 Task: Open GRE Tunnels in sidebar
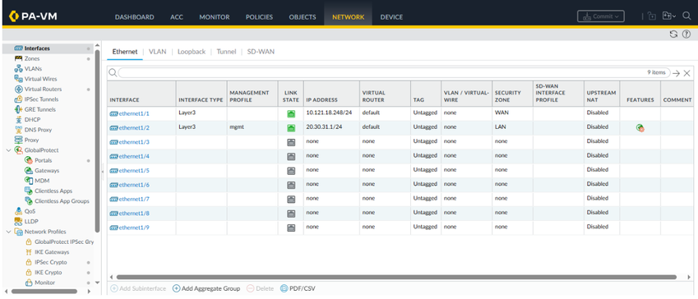pos(40,109)
